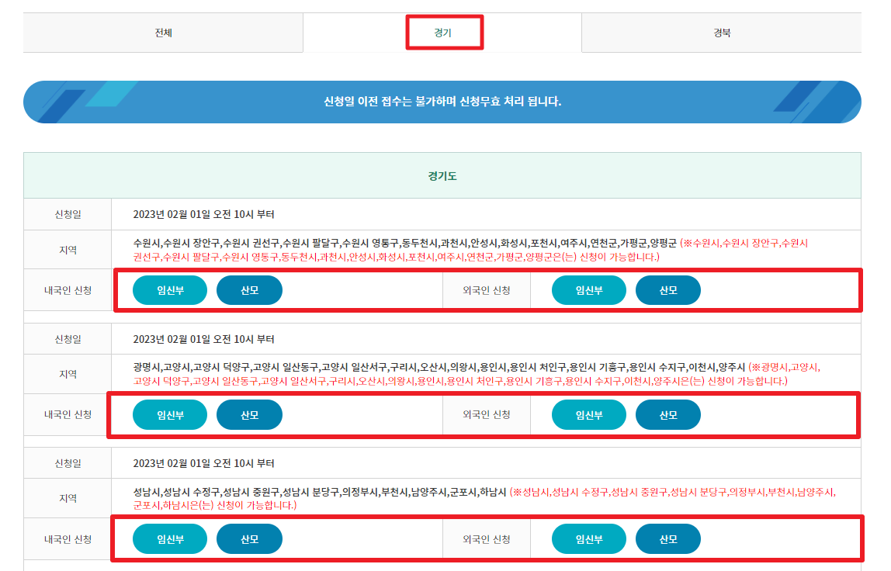Click the blue 신청무효 notice banner
The width and height of the screenshot is (891, 571).
445,101
